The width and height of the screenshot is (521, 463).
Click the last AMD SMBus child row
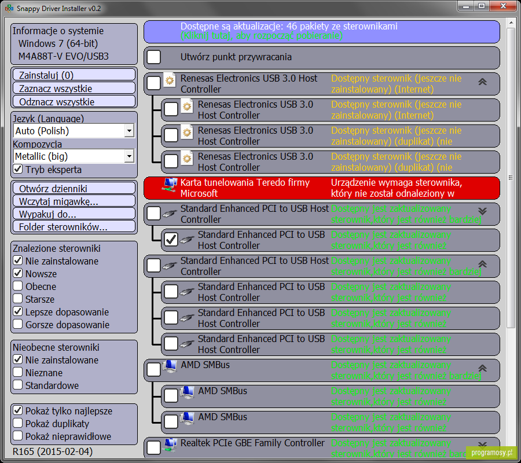[331, 422]
